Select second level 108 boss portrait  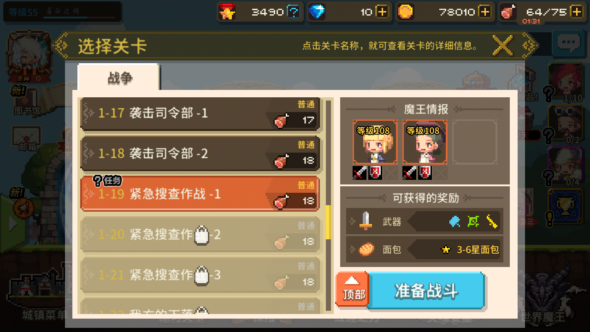click(x=425, y=142)
